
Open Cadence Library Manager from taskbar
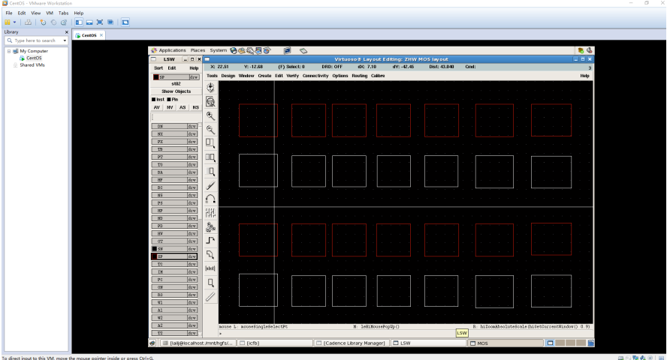(352, 343)
